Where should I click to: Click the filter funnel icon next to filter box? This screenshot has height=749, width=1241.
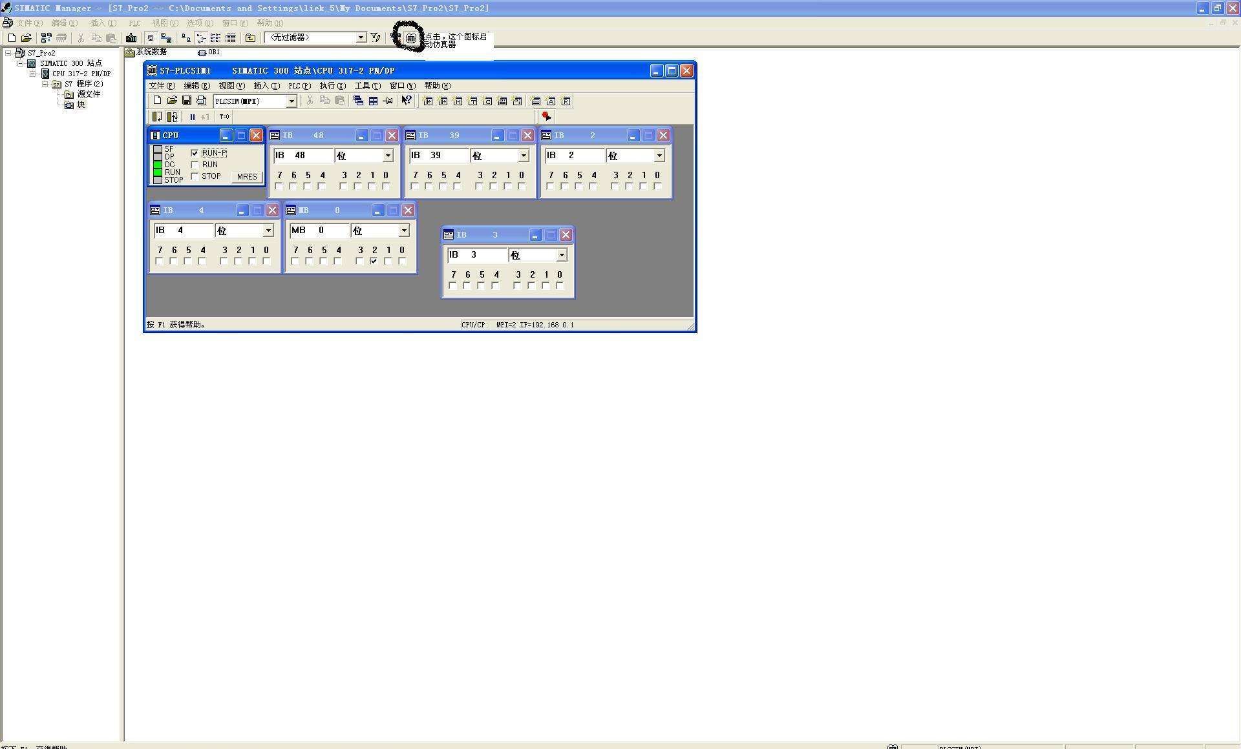click(376, 37)
